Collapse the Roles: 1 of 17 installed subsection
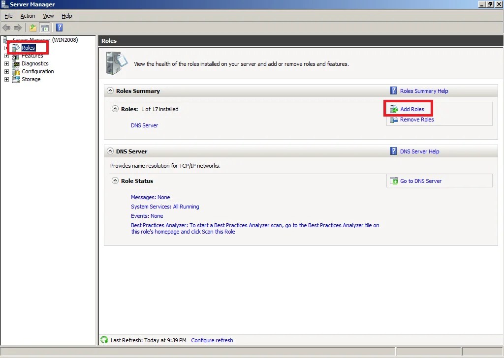 (115, 109)
